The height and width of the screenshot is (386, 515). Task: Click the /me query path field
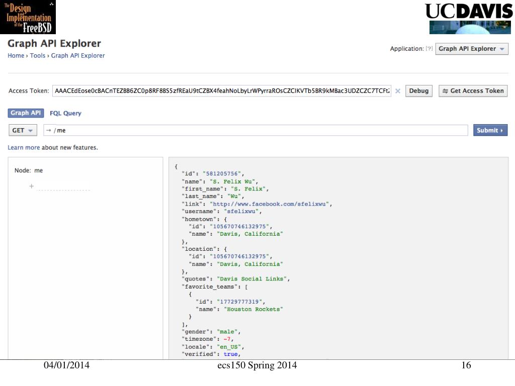click(255, 130)
